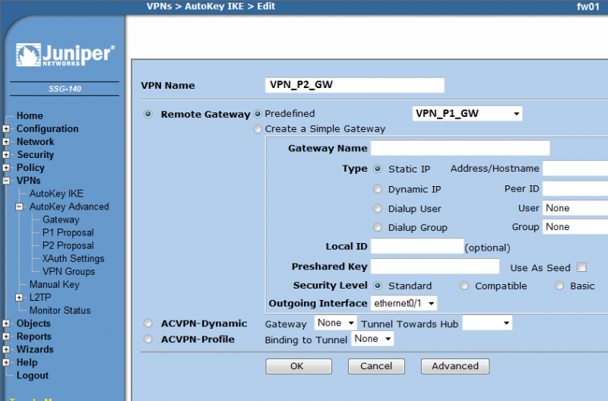This screenshot has width=608, height=401.
Task: Click the Address/Hostname input field
Action: click(x=575, y=169)
